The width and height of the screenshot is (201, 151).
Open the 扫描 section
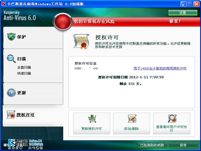pyautogui.click(x=22, y=59)
